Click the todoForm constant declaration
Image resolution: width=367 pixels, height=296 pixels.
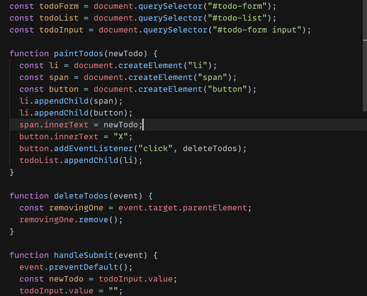click(x=59, y=6)
